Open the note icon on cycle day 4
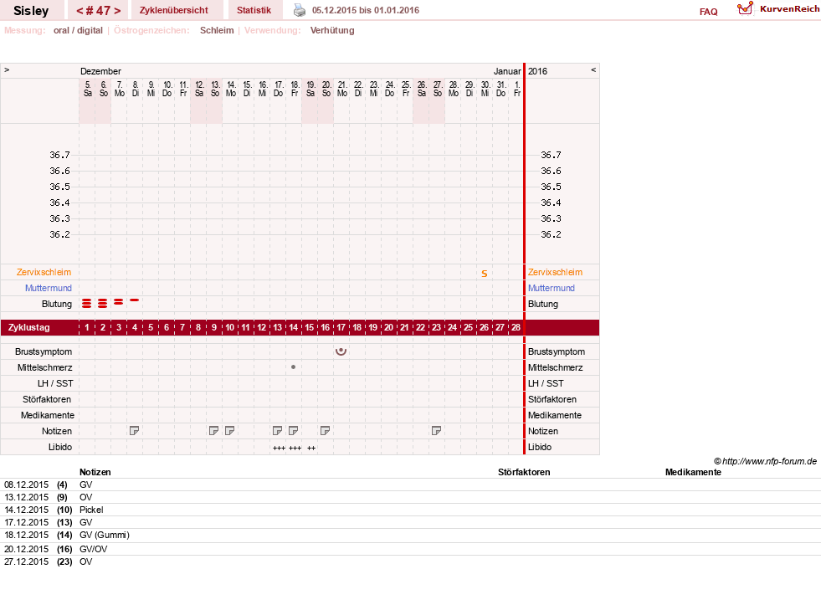This screenshot has width=821, height=605. (x=134, y=431)
